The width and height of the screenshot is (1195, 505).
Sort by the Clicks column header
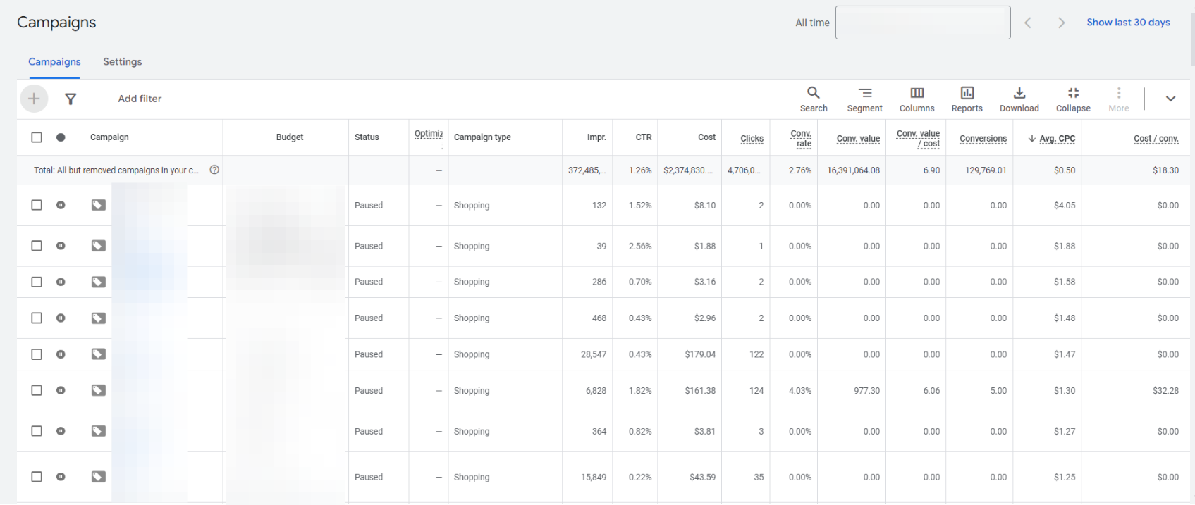pyautogui.click(x=752, y=138)
